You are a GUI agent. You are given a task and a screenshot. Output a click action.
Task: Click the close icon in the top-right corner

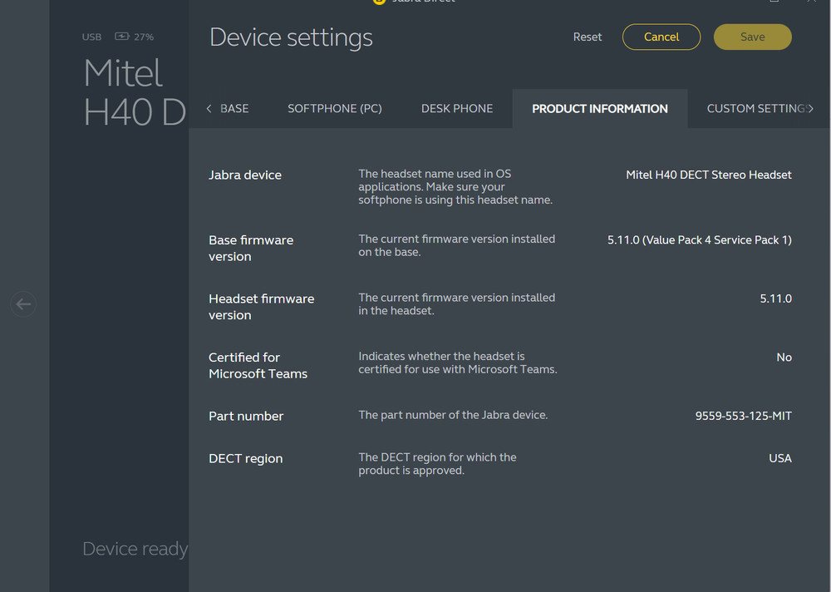pos(811,2)
